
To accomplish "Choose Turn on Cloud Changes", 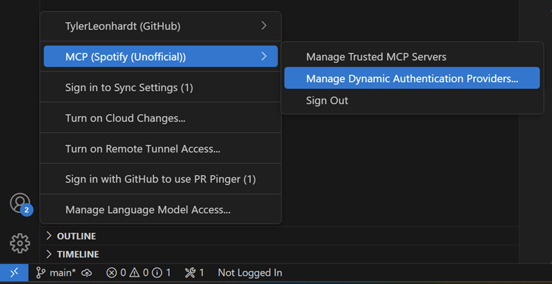I will tap(126, 118).
